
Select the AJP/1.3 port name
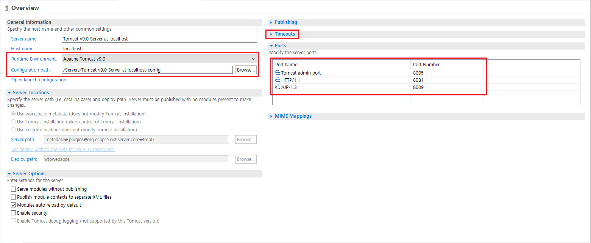[289, 87]
